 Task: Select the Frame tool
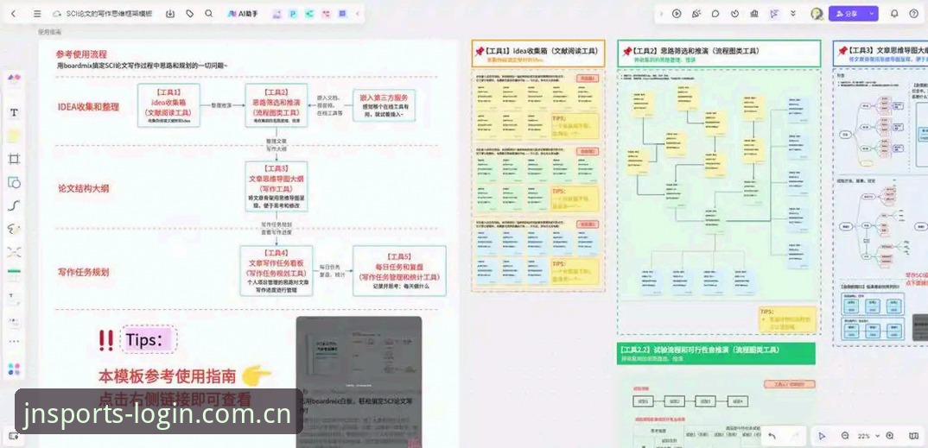click(14, 158)
